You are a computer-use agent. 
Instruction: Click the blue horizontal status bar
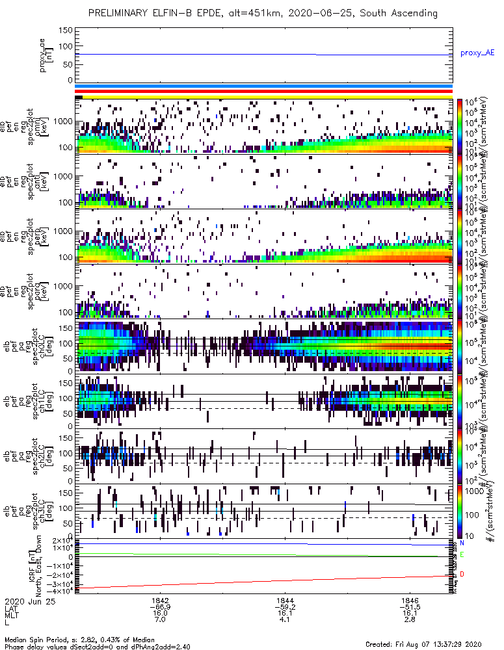point(264,86)
